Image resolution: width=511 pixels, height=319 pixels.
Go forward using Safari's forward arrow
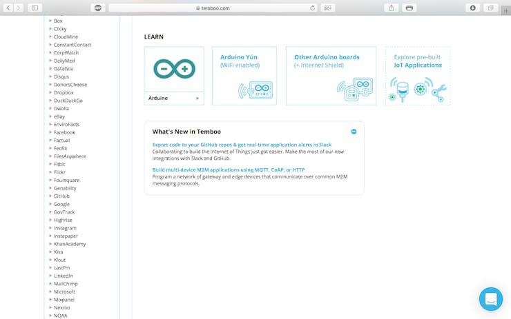tap(19, 8)
